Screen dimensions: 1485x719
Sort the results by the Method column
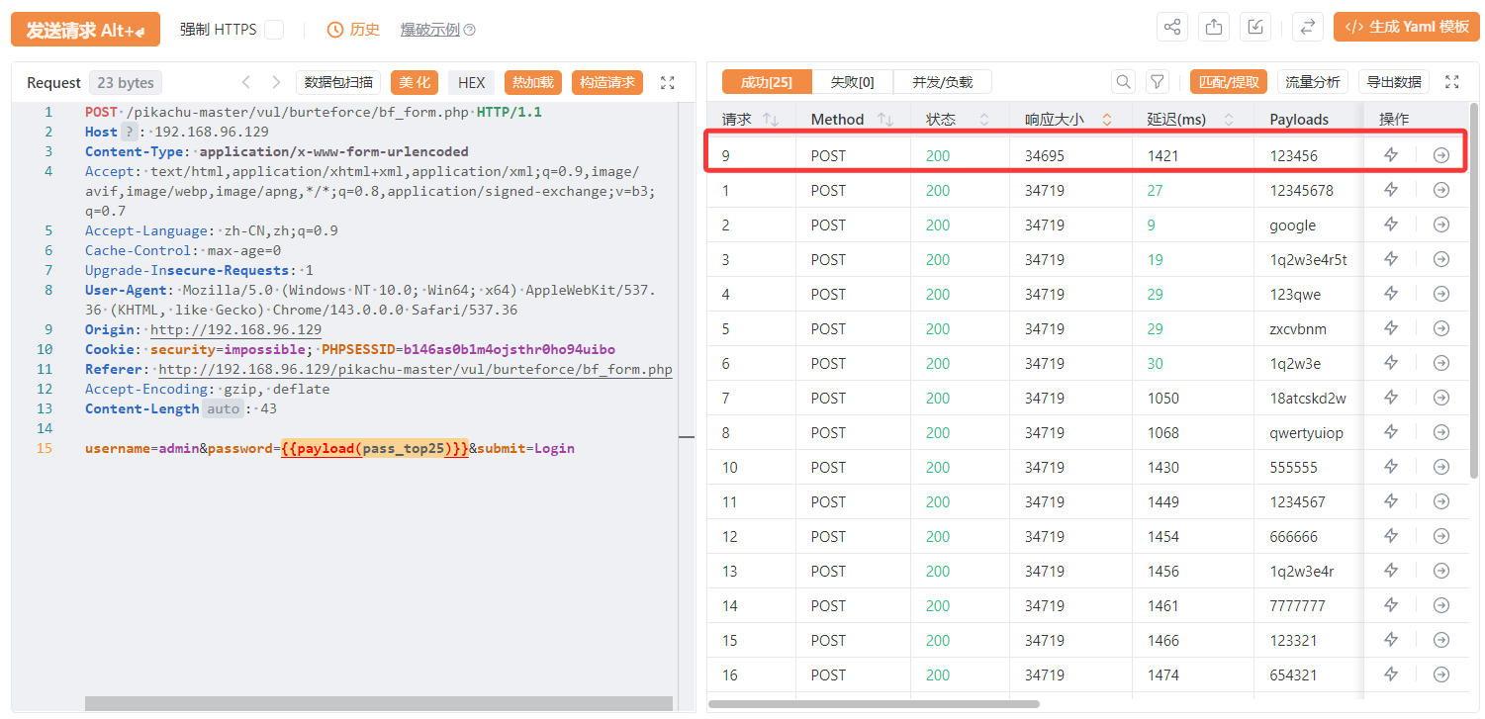[x=885, y=120]
